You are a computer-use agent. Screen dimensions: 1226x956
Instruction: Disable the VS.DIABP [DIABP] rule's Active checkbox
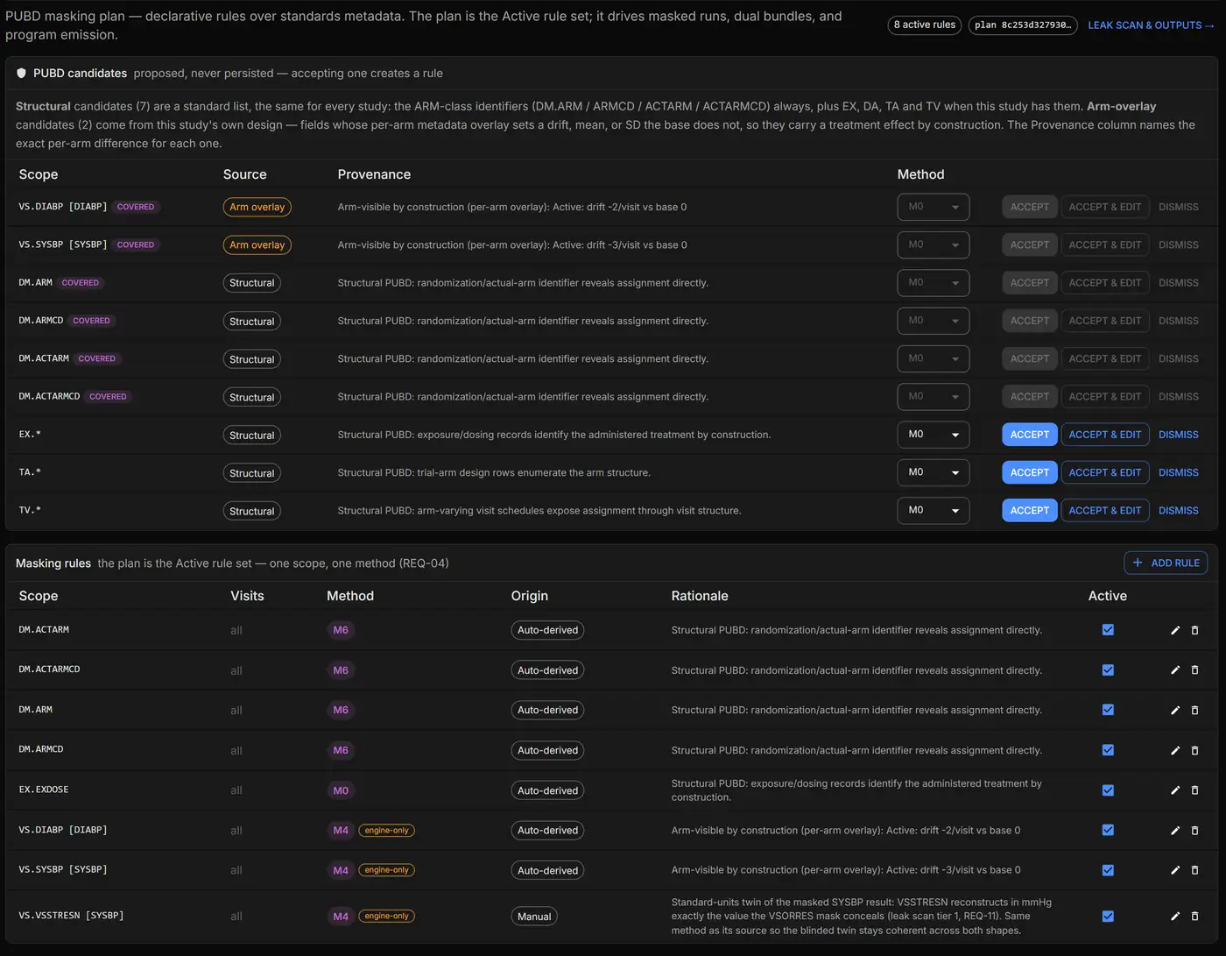pos(1108,830)
